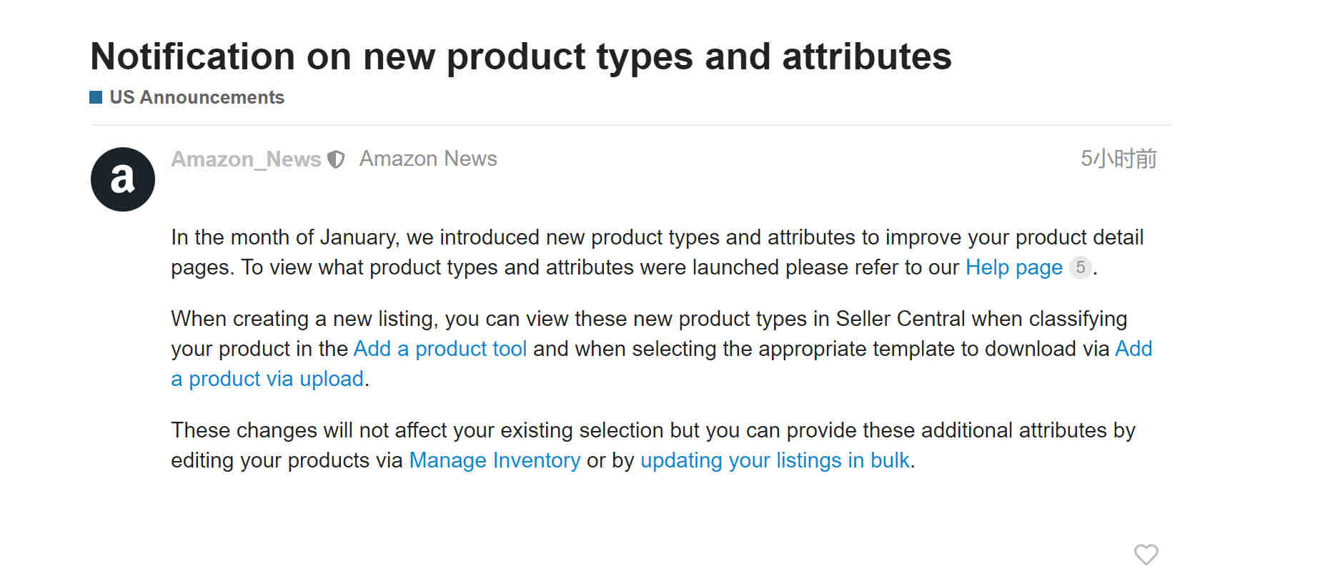The image size is (1325, 569).
Task: Like the post with the heart icon
Action: (x=1146, y=555)
